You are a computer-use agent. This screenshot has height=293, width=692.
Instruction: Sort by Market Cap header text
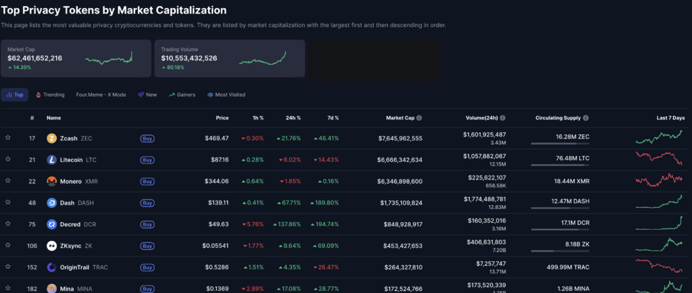[x=400, y=118]
